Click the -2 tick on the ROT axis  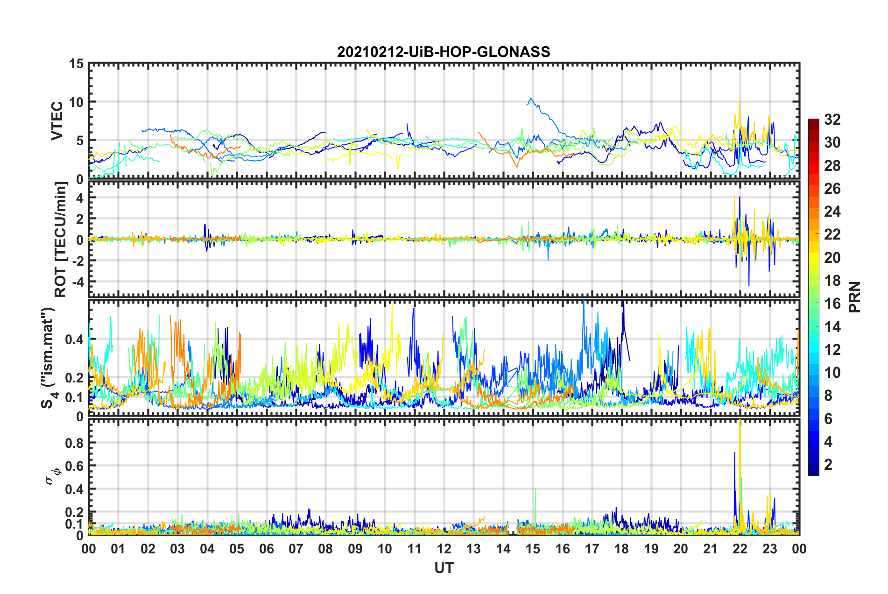tap(78, 261)
